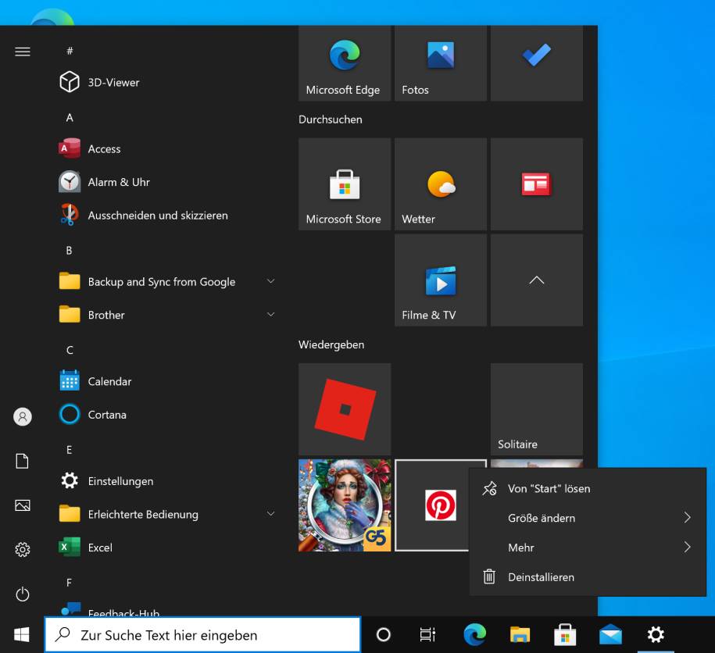Open the blue checkmark To Do tile

coord(537,63)
